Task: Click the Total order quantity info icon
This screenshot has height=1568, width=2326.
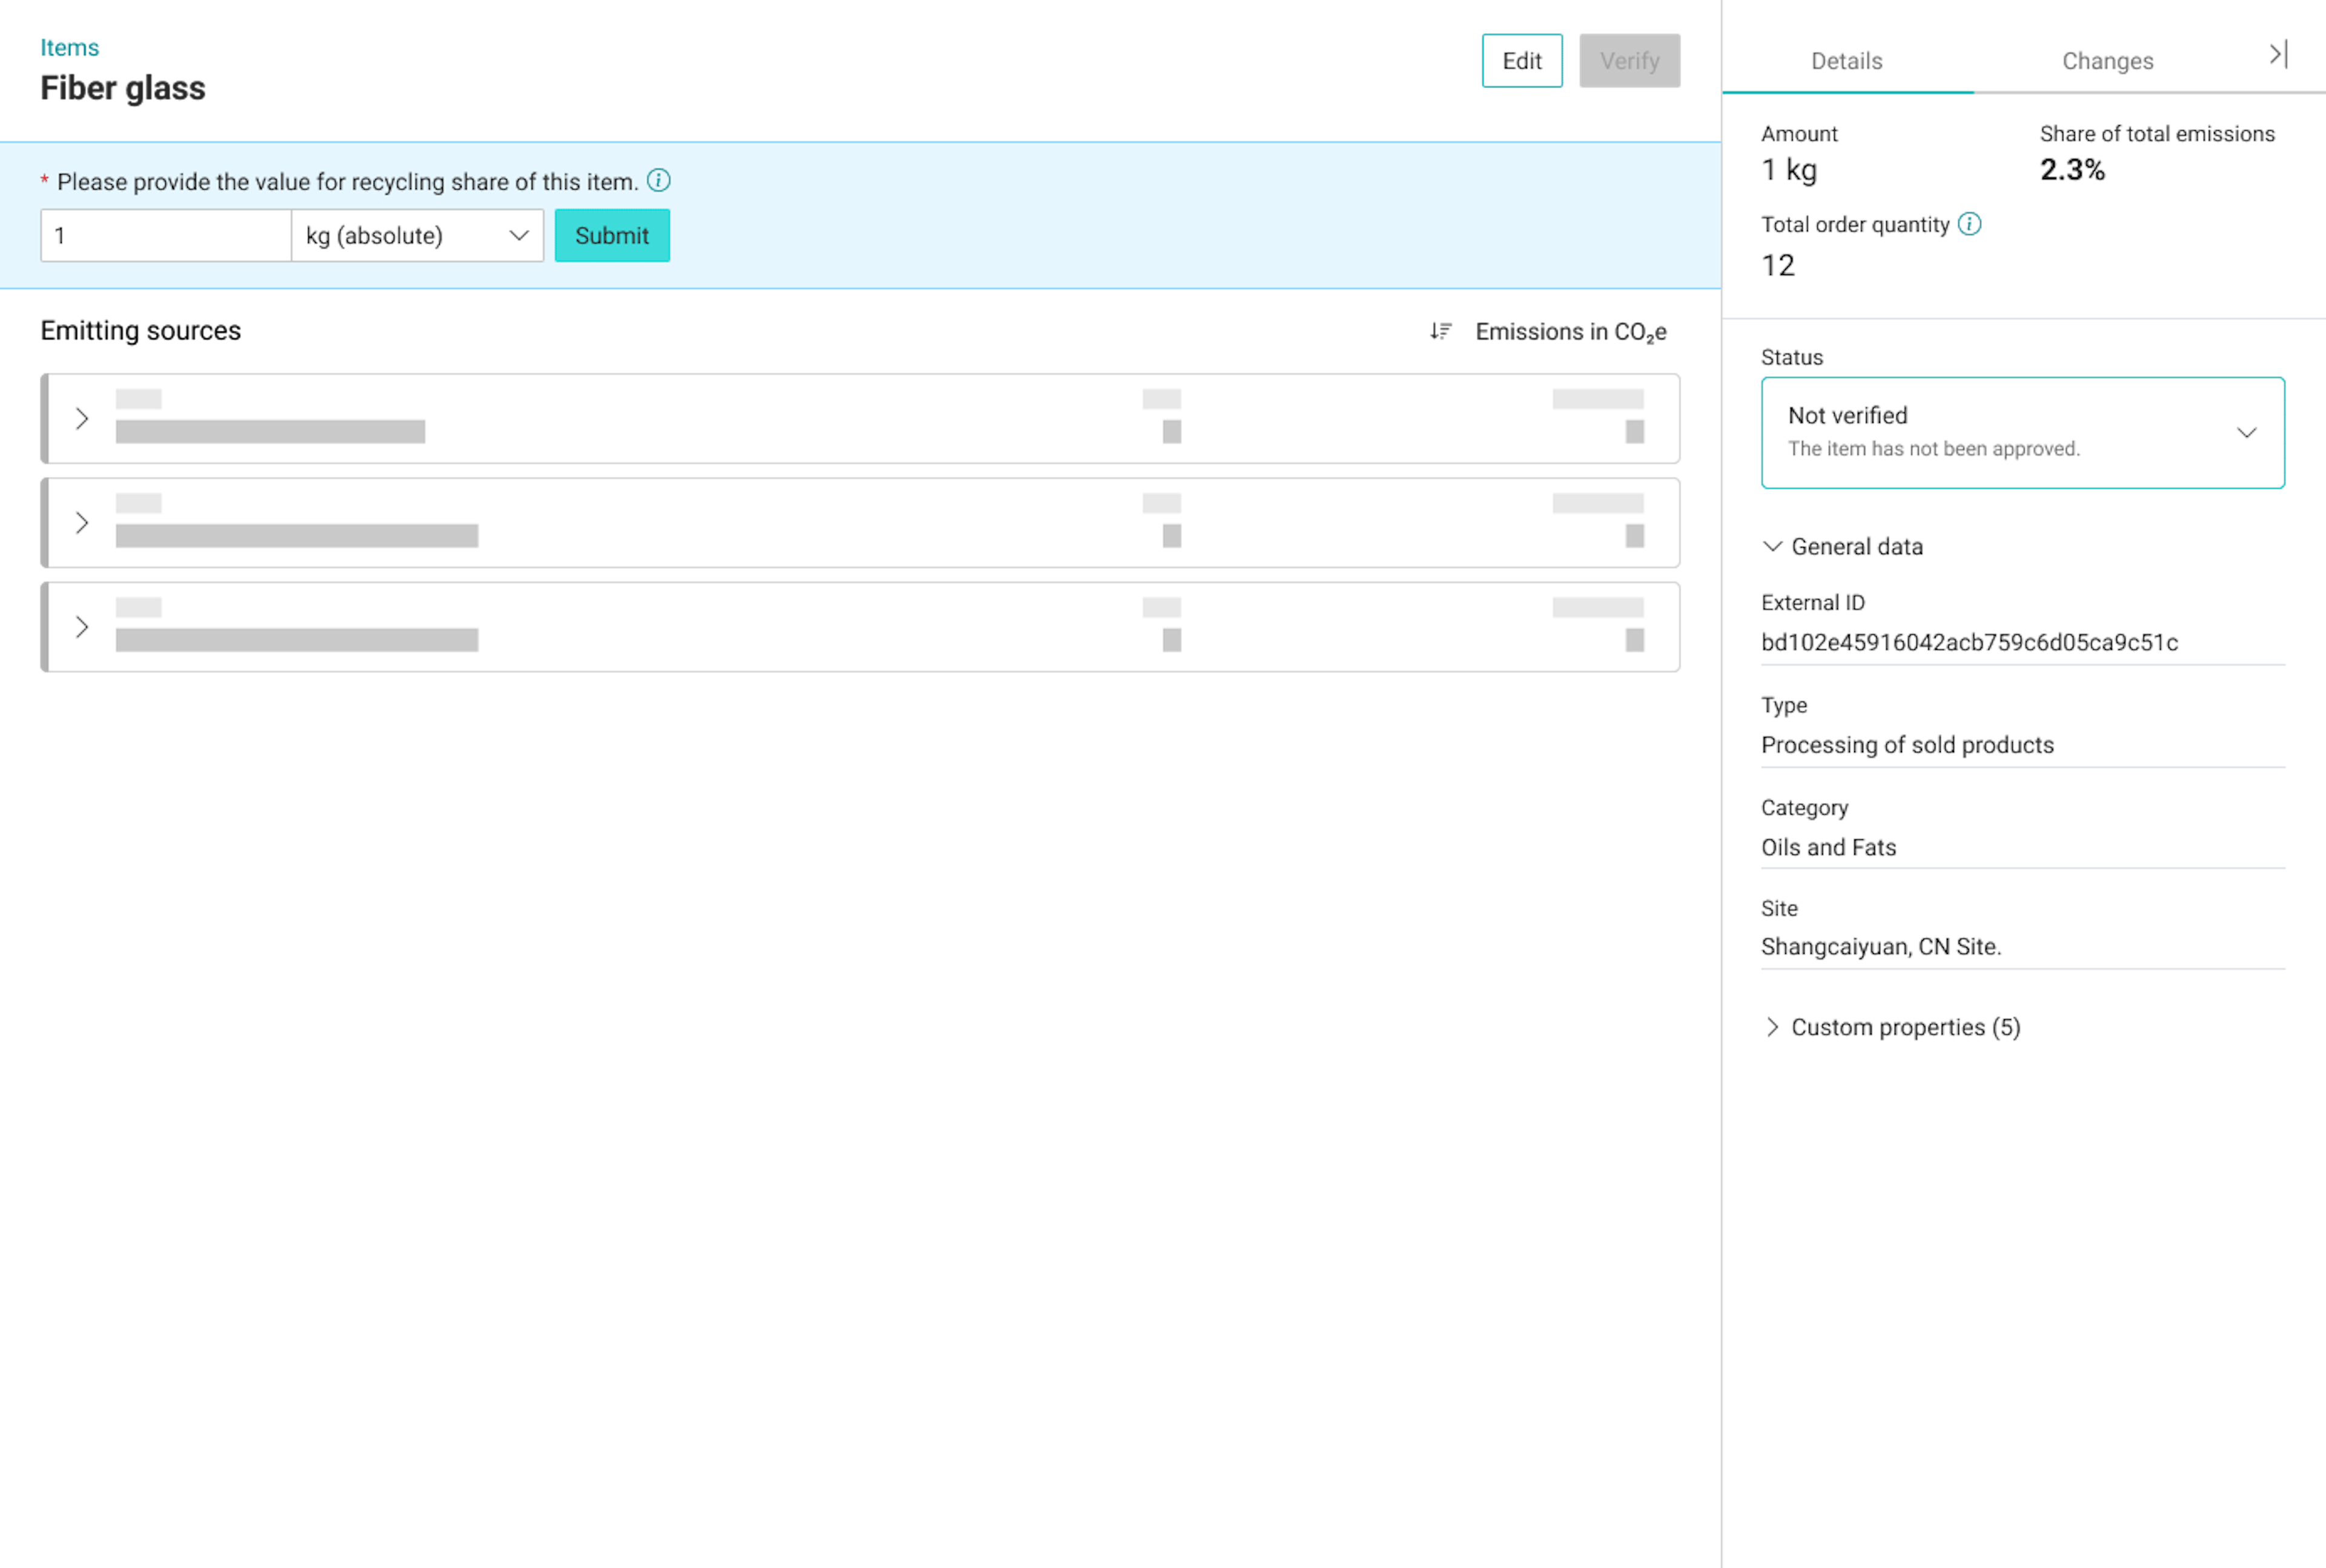Action: pyautogui.click(x=1968, y=224)
